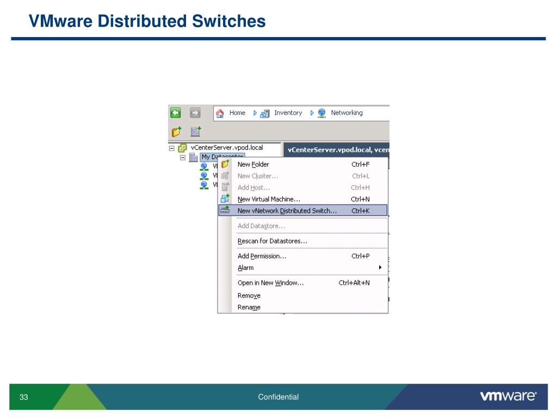Screen dimensions: 557x418
Task: Choose Open in New Window...
Action: (303, 283)
